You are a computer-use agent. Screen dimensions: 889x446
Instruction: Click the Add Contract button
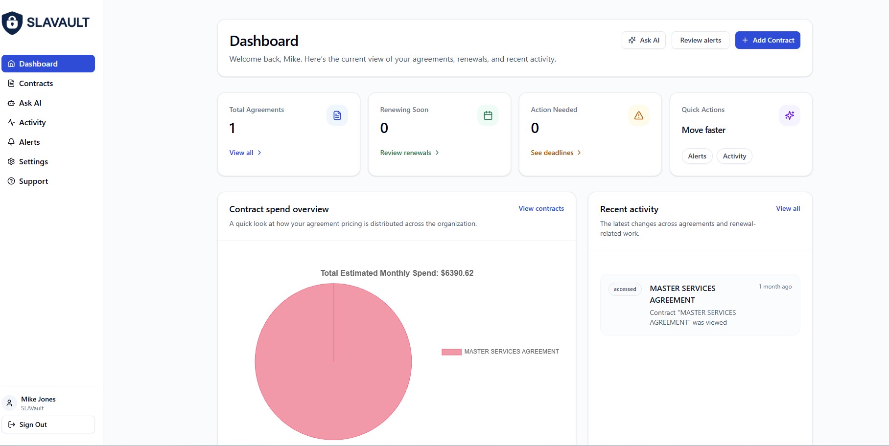tap(768, 40)
